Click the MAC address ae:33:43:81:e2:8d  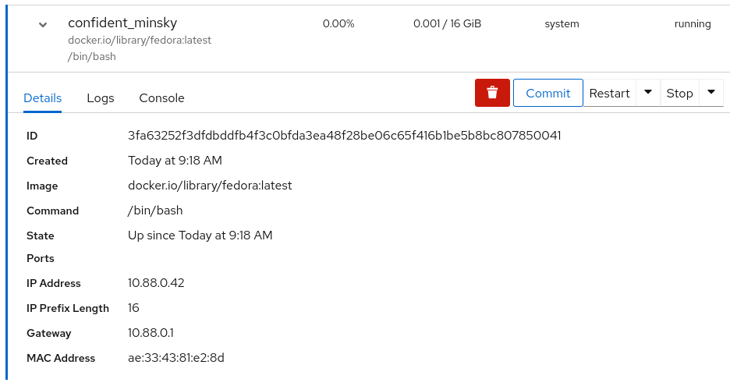176,358
